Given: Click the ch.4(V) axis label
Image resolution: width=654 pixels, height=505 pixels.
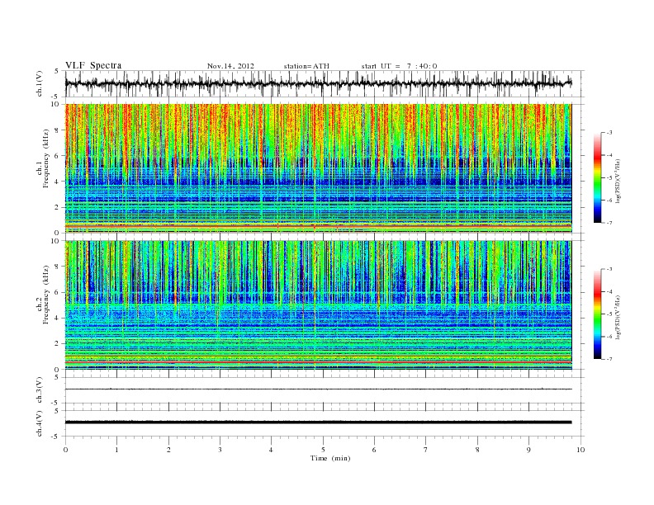Looking at the screenshot, I should [x=39, y=423].
